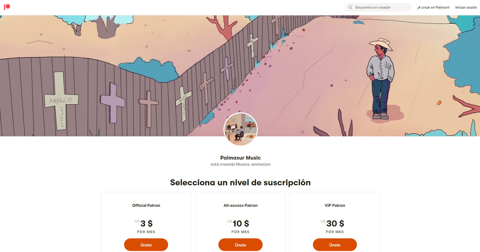Select the VIP Patron tier title
Image resolution: width=480 pixels, height=252 pixels.
pyautogui.click(x=335, y=206)
